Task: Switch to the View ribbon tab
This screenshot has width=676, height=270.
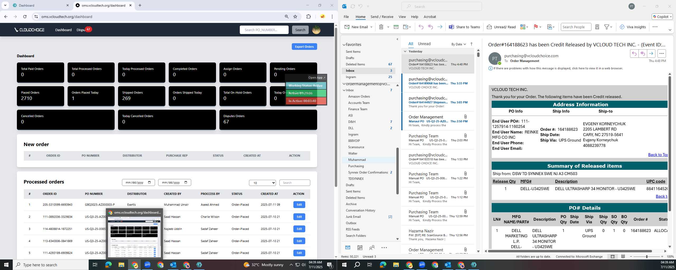Action: coord(402,17)
